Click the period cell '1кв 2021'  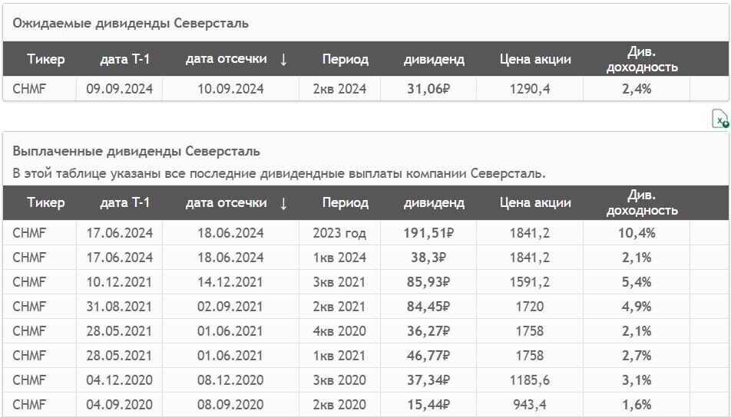pos(339,356)
